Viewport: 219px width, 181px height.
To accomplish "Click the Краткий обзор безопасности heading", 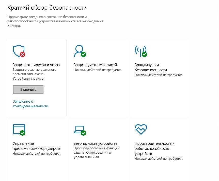I will 47,8.
